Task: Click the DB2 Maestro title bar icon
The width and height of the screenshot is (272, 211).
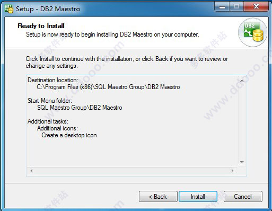Action: (9, 9)
